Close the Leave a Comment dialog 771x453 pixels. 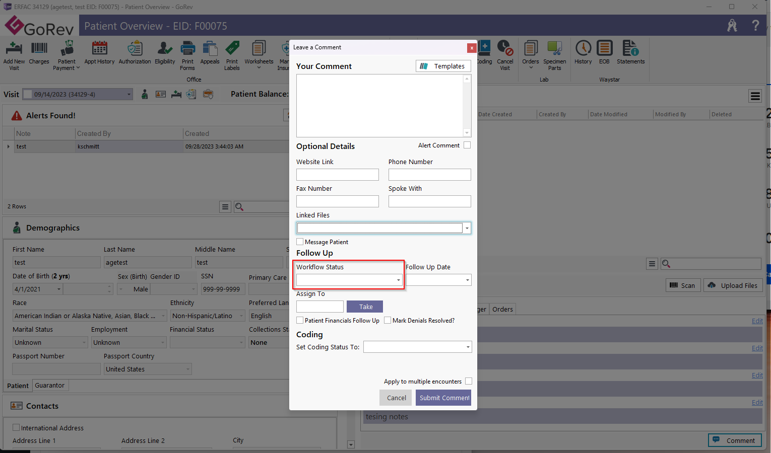pos(472,48)
